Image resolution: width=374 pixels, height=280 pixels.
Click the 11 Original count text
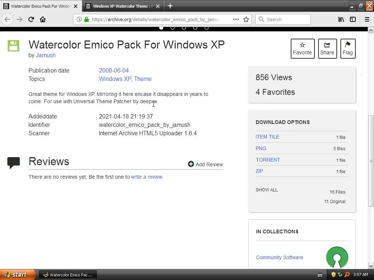coord(335,201)
